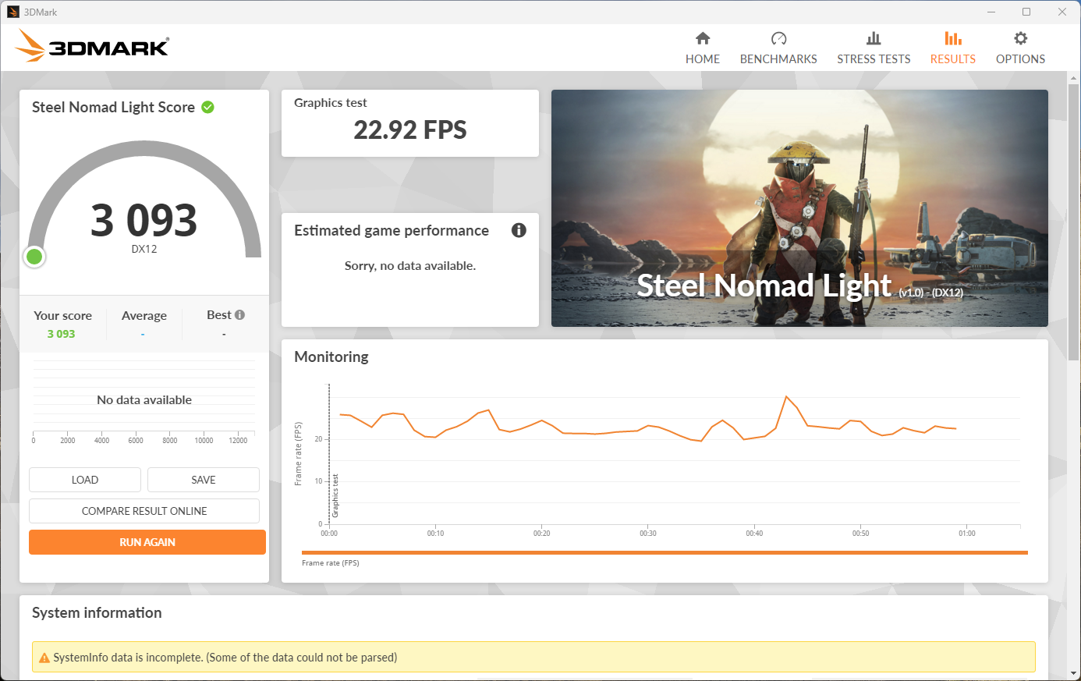Click the SystemInfo warning triangle icon
This screenshot has width=1081, height=681.
coord(44,658)
